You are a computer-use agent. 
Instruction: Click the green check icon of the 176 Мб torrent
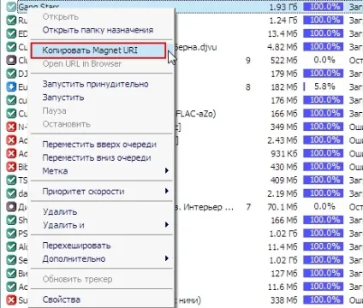click(11, 100)
